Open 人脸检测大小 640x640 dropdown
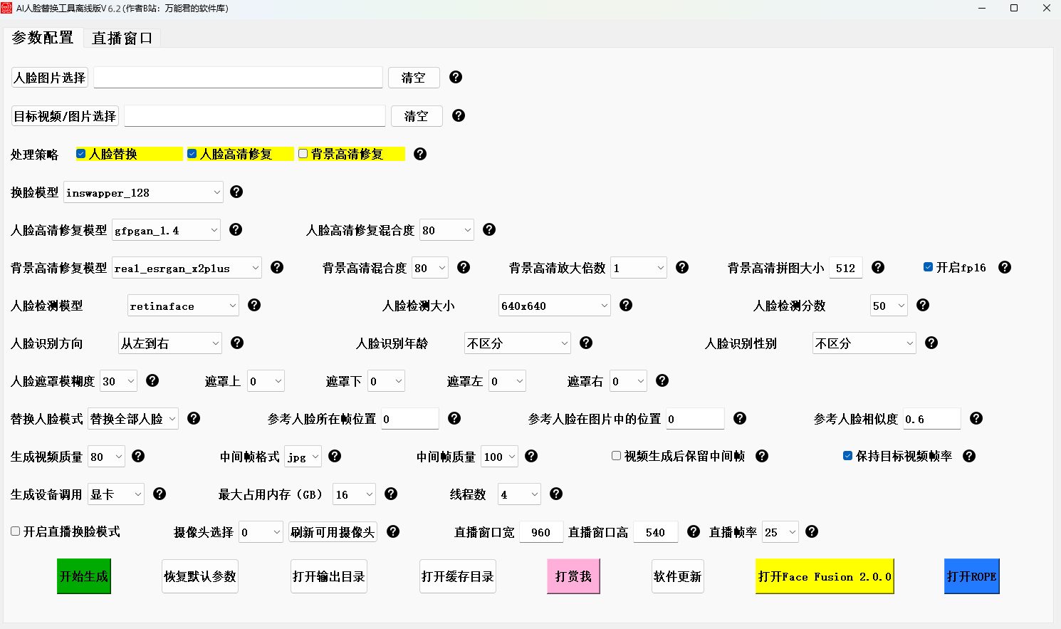 (x=554, y=306)
